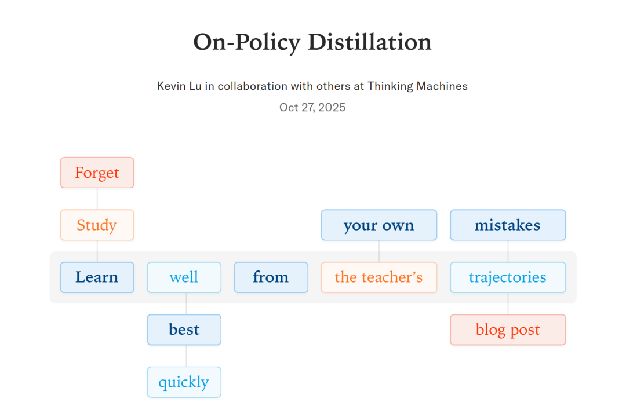Click the bold "Learn" word box

(x=97, y=277)
